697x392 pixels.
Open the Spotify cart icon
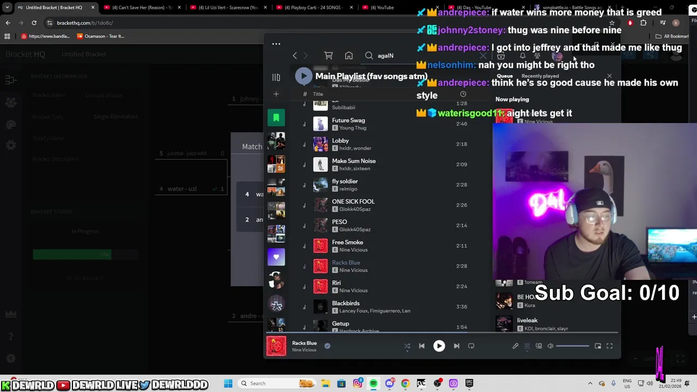pyautogui.click(x=328, y=56)
